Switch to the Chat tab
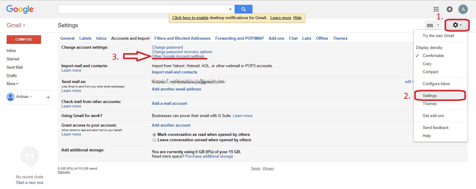Image resolution: width=476 pixels, height=189 pixels. coord(293,39)
